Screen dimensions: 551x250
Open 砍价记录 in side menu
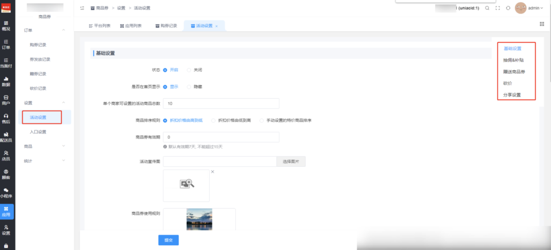click(x=38, y=88)
